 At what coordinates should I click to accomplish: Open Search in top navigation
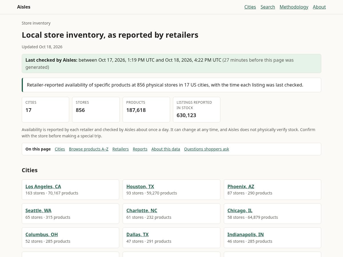268,7
